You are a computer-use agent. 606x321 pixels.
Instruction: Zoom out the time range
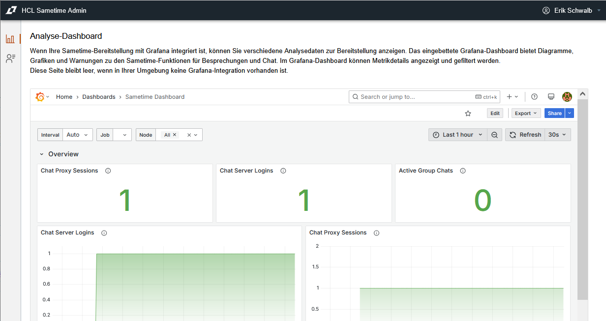click(494, 135)
